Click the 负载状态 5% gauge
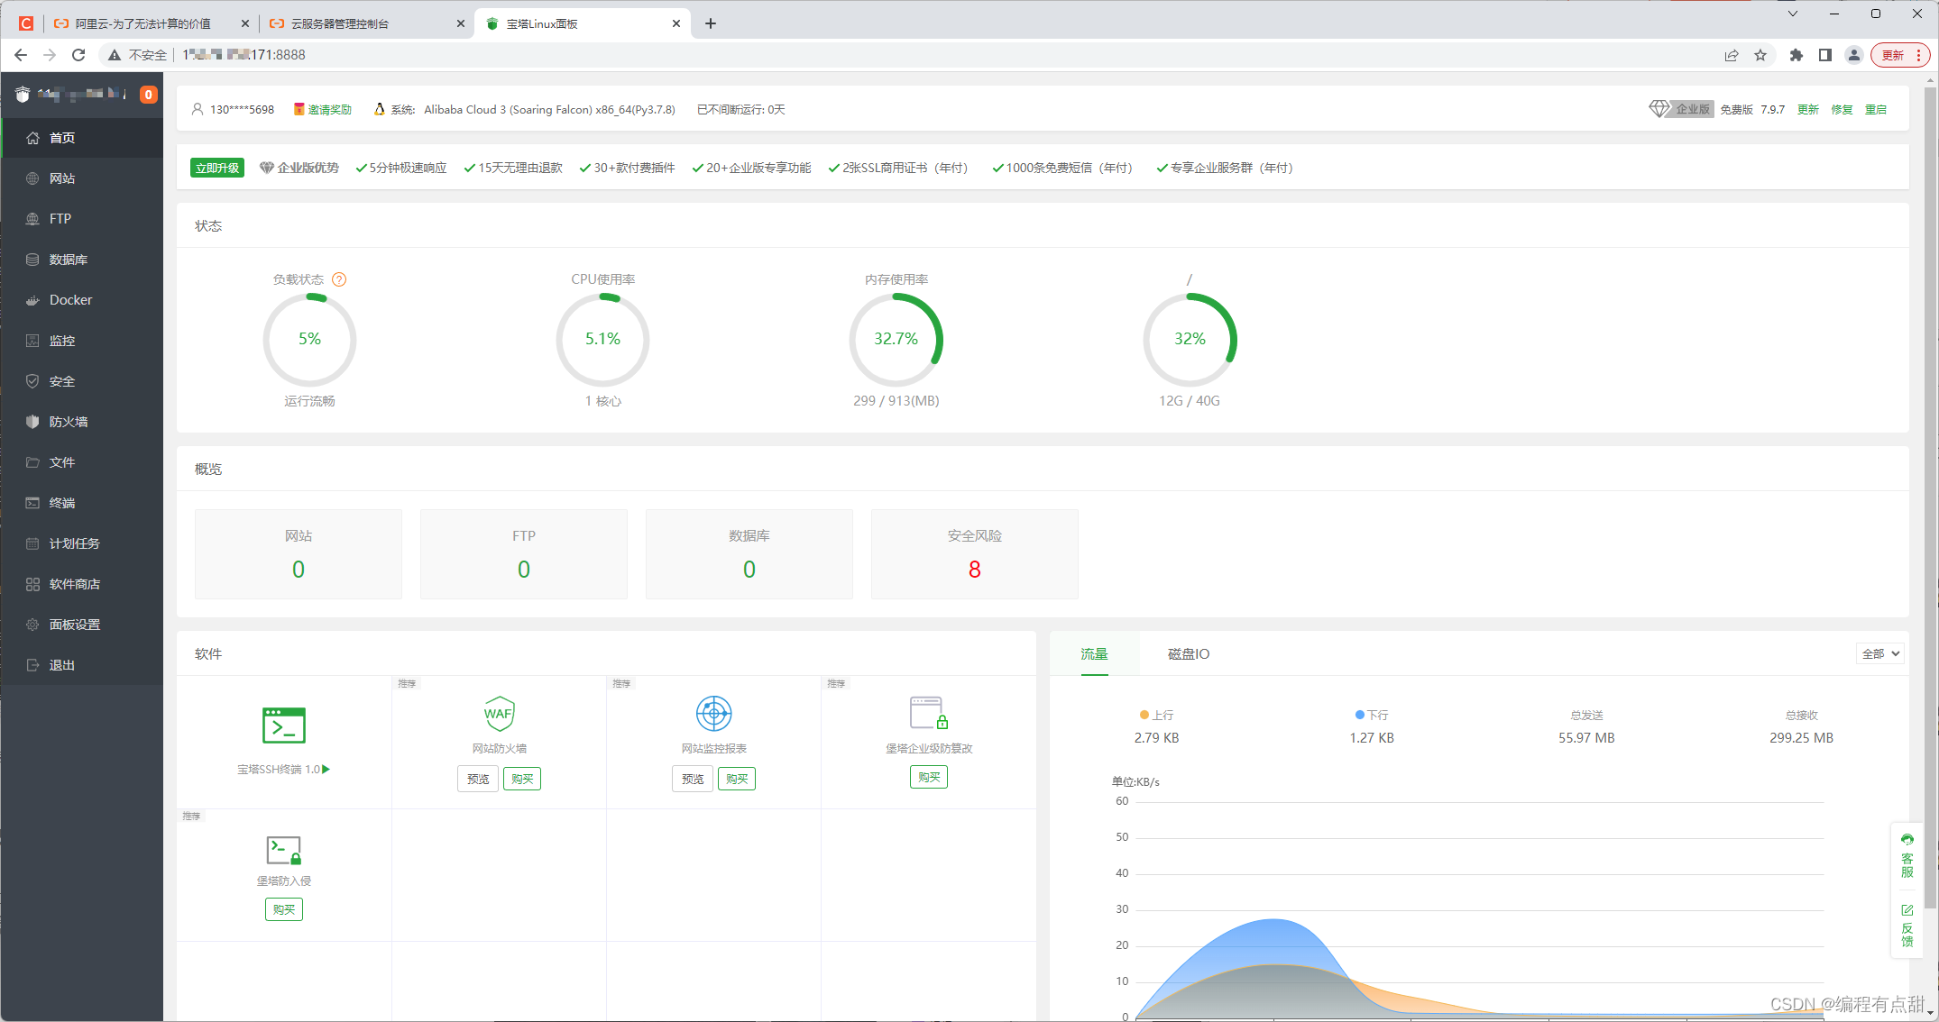This screenshot has height=1022, width=1939. pyautogui.click(x=309, y=340)
